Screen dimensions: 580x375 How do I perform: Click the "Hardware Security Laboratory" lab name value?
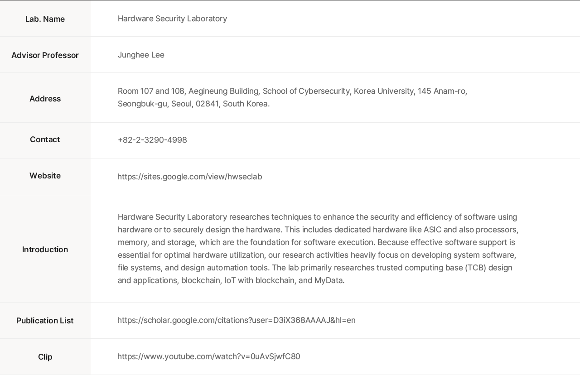click(172, 19)
